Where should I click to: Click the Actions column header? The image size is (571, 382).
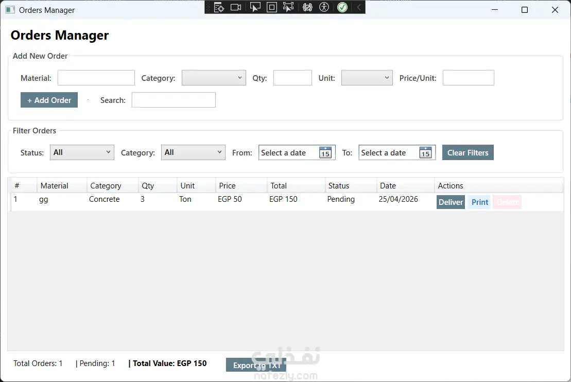click(499, 185)
